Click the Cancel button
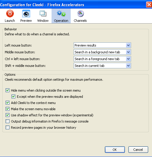The width and height of the screenshot is (152, 157). click(x=138, y=150)
